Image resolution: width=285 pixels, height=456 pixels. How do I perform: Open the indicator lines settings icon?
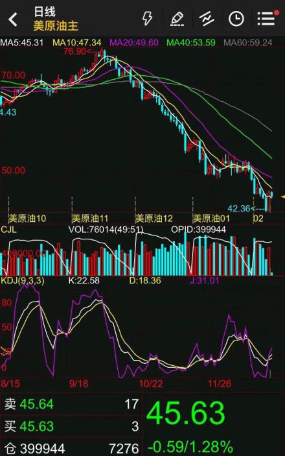(x=207, y=19)
